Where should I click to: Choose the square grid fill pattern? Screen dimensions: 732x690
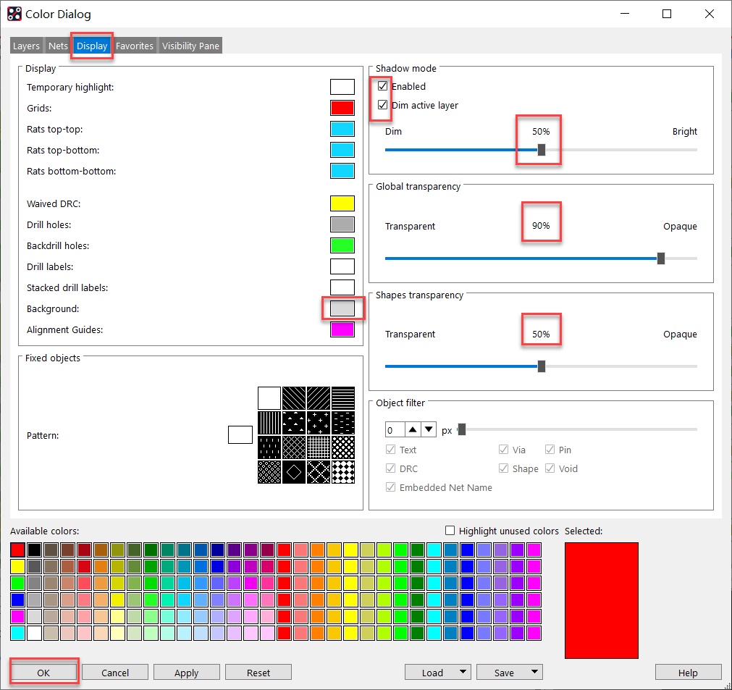(319, 447)
